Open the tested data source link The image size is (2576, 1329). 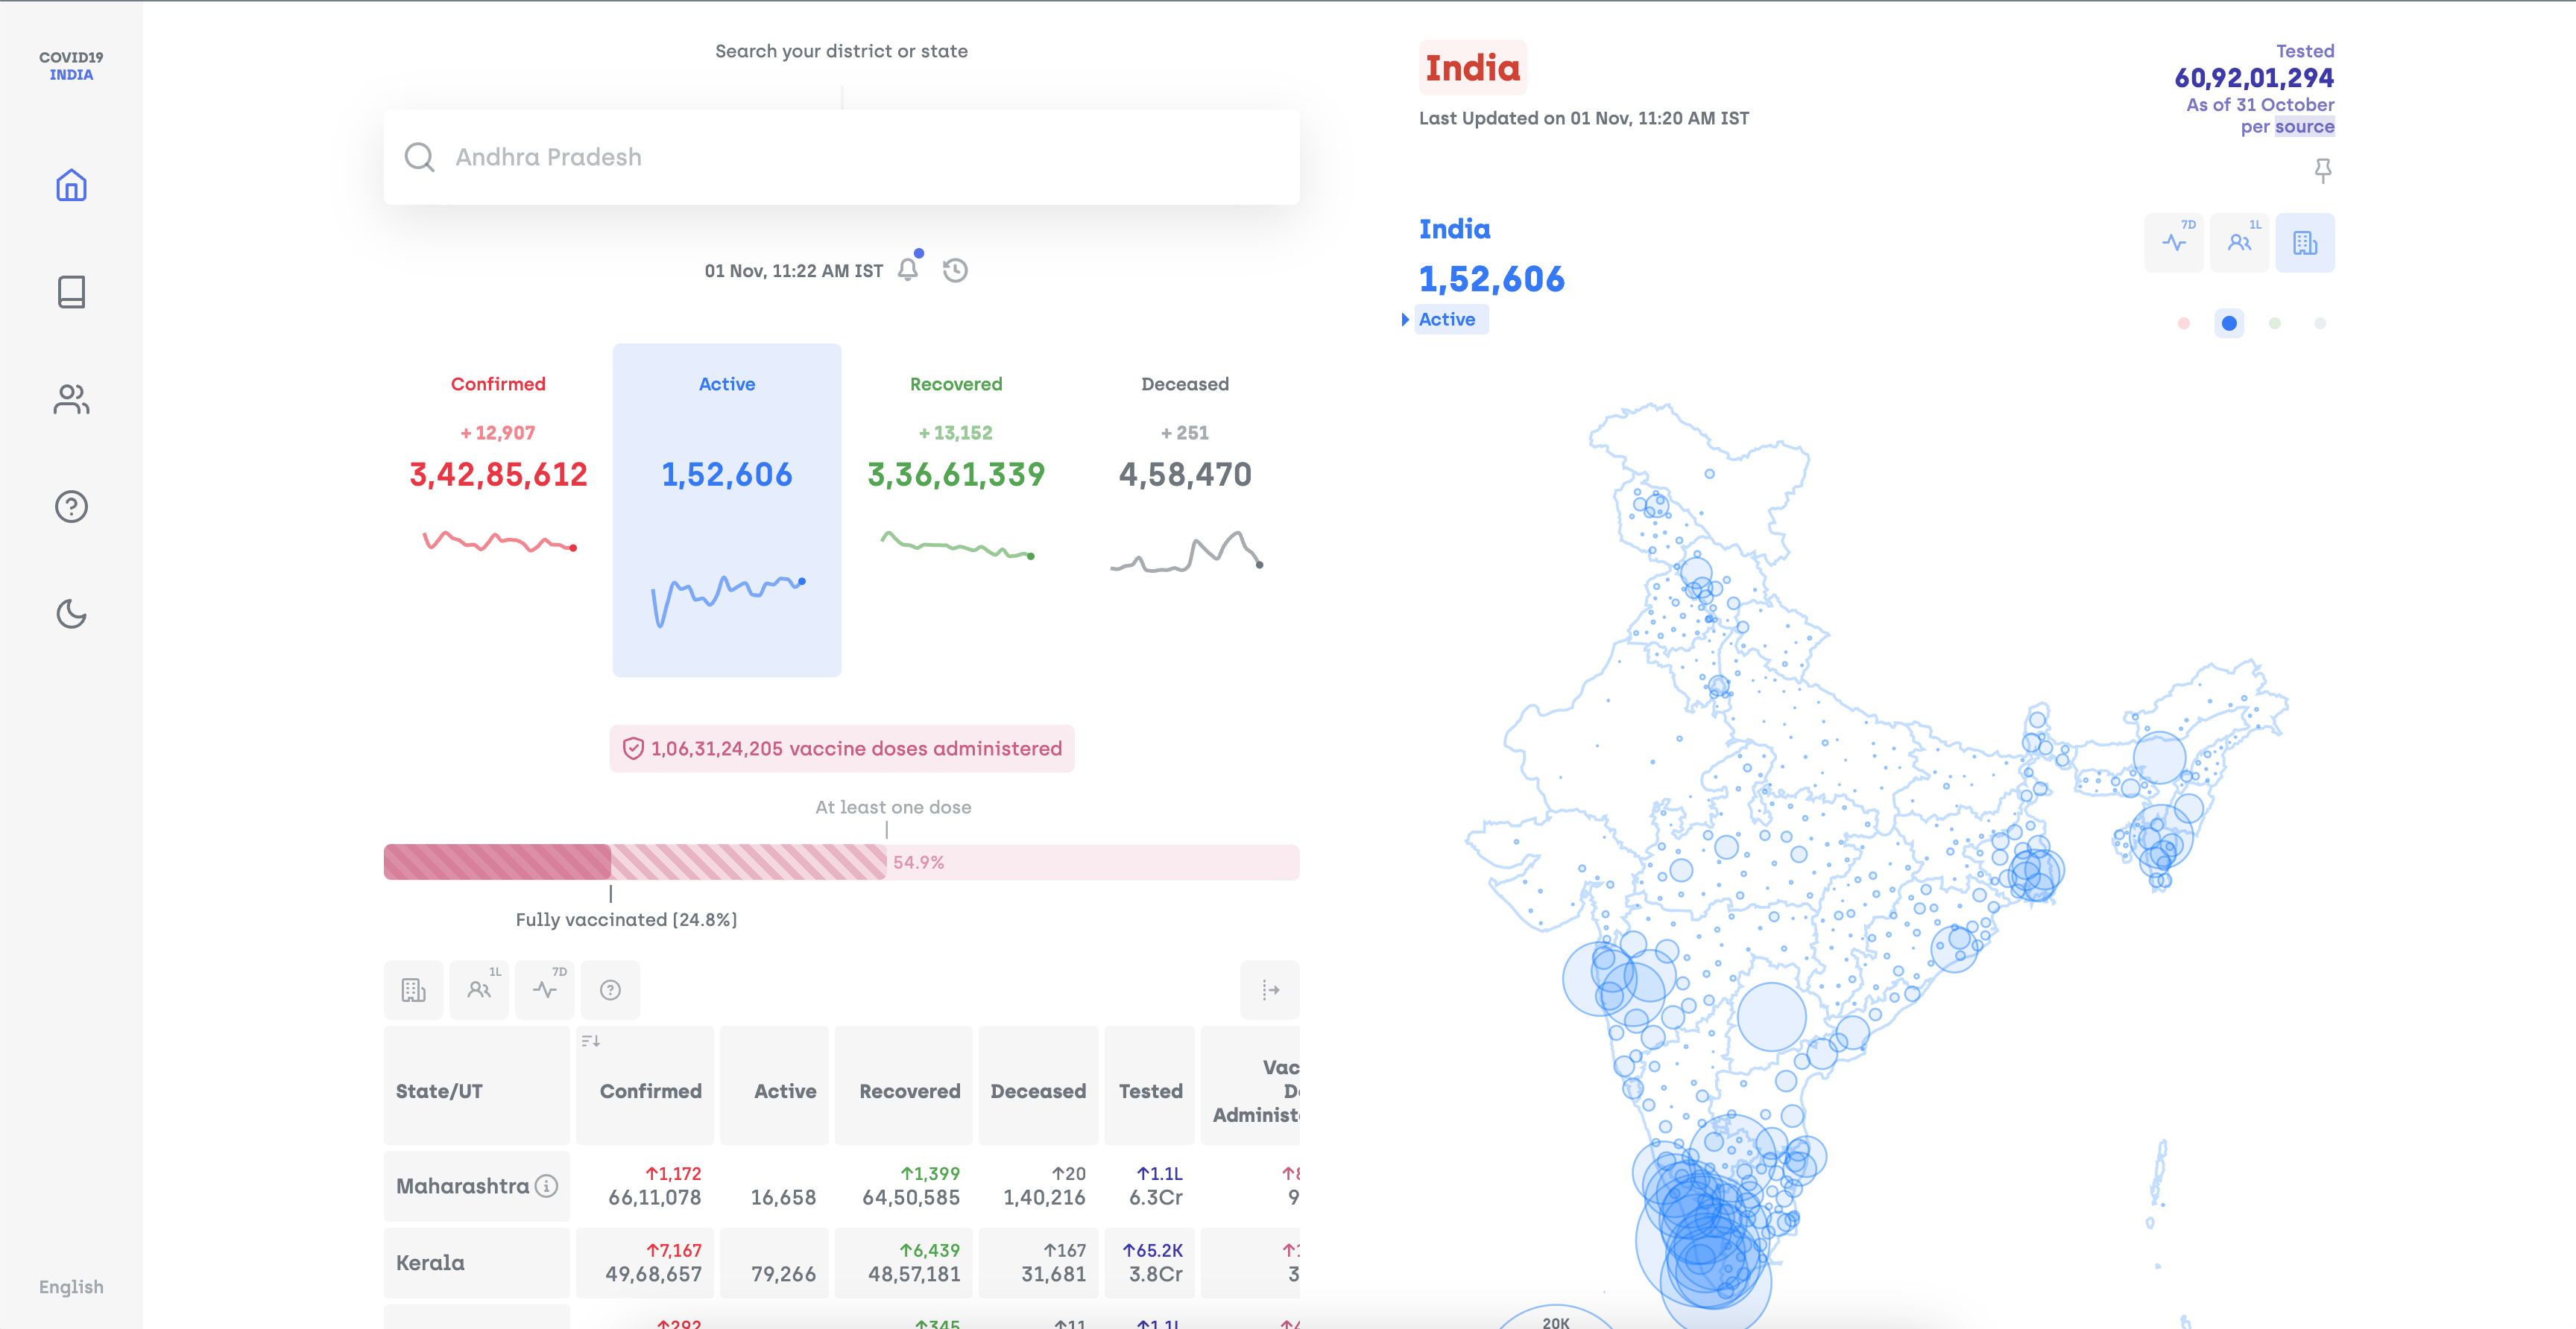2304,127
